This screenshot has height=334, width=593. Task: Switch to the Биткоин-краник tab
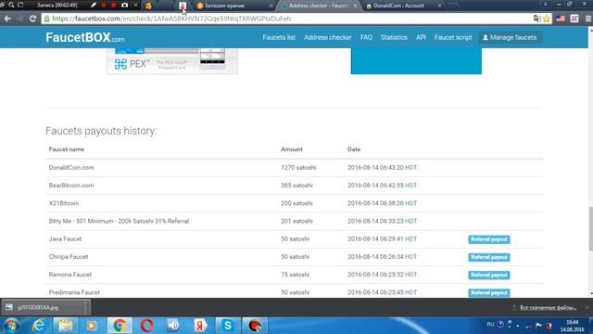point(234,6)
